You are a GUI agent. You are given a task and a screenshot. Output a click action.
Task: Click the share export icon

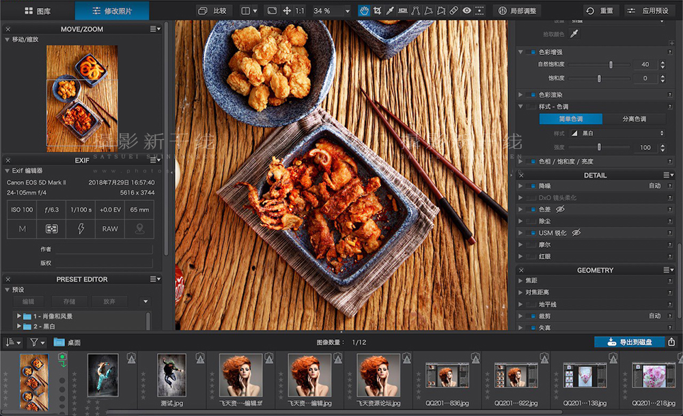[671, 342]
